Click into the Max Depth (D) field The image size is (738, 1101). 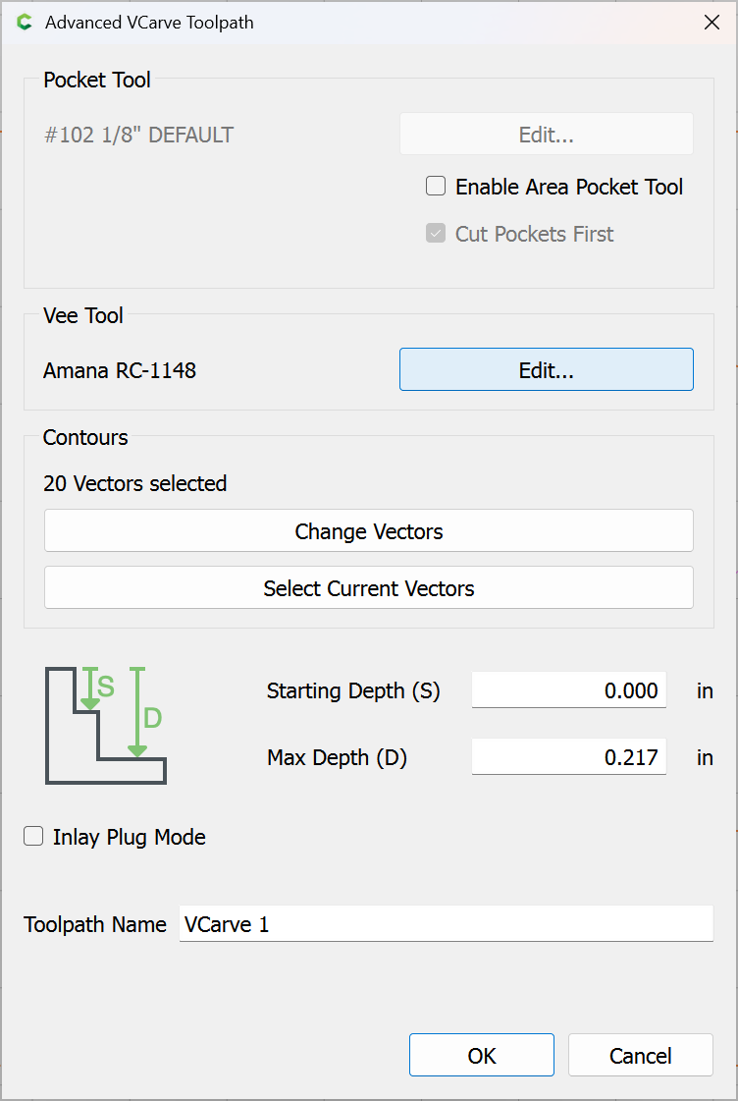tap(568, 757)
